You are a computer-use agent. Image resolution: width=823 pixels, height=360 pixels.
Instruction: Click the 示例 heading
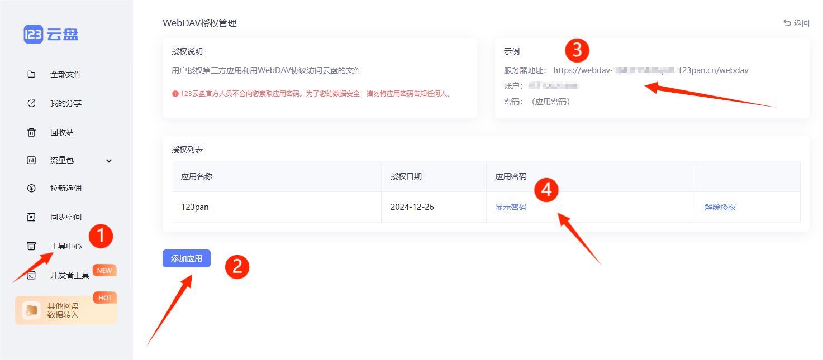[x=512, y=51]
